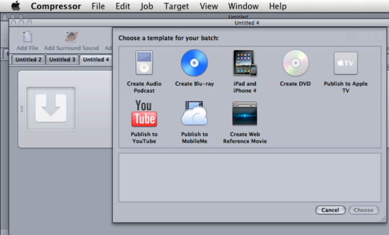Click the job drag handle grip
Screen dimensions: 389x235
[22, 109]
